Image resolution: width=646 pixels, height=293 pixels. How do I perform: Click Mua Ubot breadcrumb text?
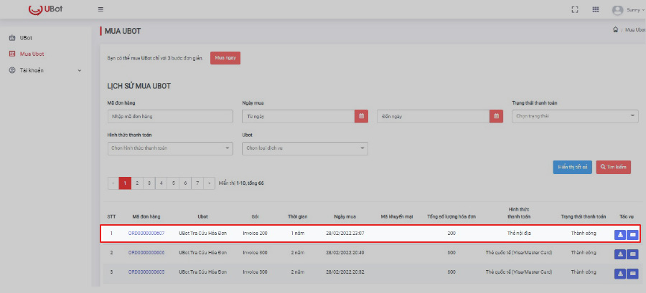(635, 30)
